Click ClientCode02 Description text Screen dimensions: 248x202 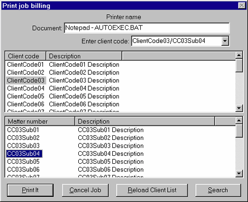coord(84,73)
